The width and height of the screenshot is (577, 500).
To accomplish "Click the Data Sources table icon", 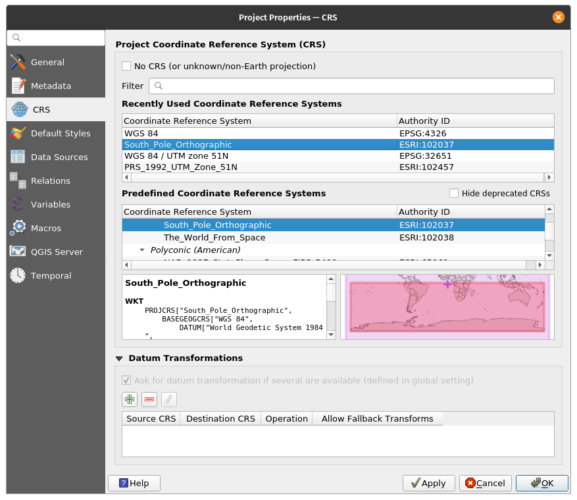I will 18,157.
